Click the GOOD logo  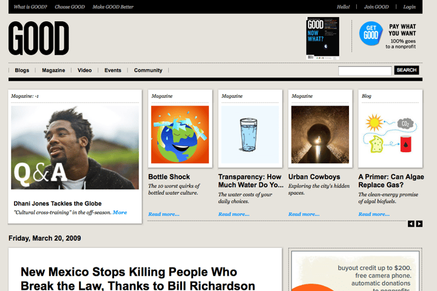[39, 38]
